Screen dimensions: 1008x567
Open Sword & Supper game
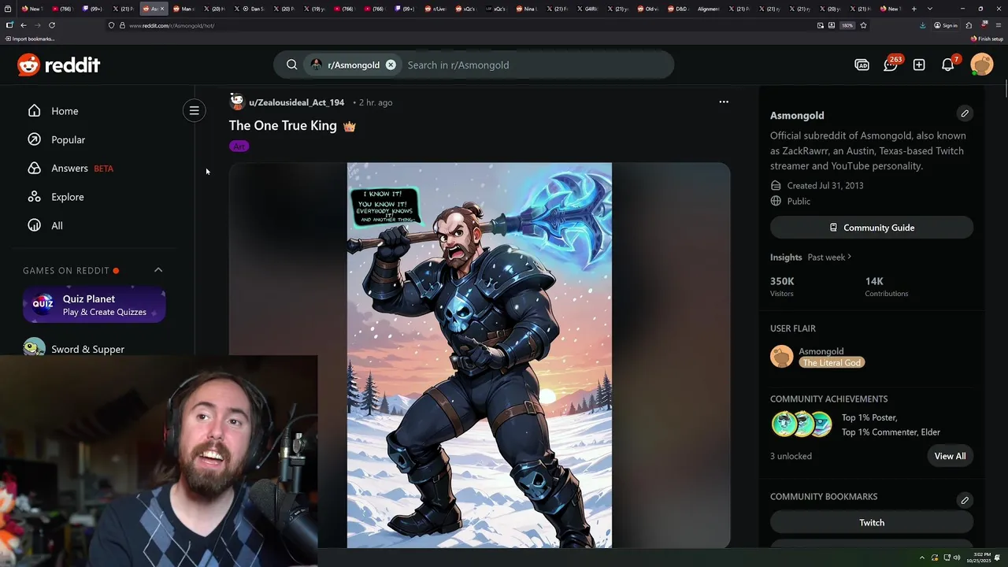(x=87, y=349)
